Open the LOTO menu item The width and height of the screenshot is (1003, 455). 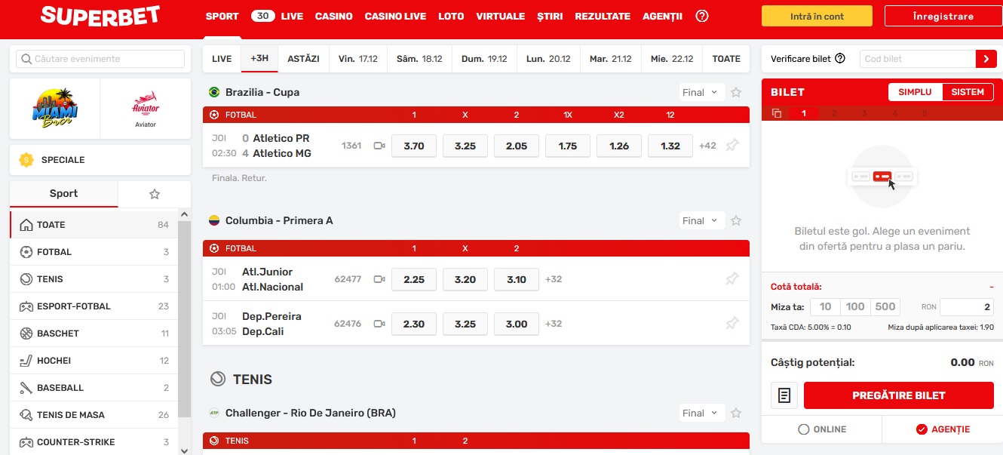click(451, 16)
